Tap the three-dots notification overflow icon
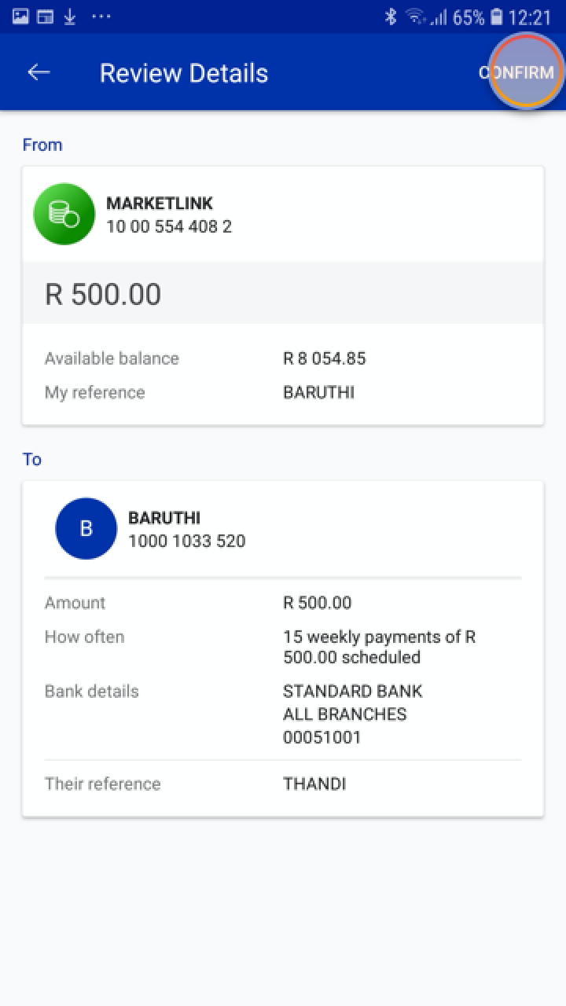Image resolution: width=566 pixels, height=1006 pixels. click(101, 17)
